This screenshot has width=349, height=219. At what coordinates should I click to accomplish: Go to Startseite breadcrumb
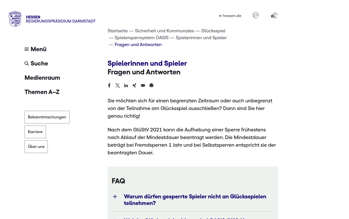(x=118, y=31)
